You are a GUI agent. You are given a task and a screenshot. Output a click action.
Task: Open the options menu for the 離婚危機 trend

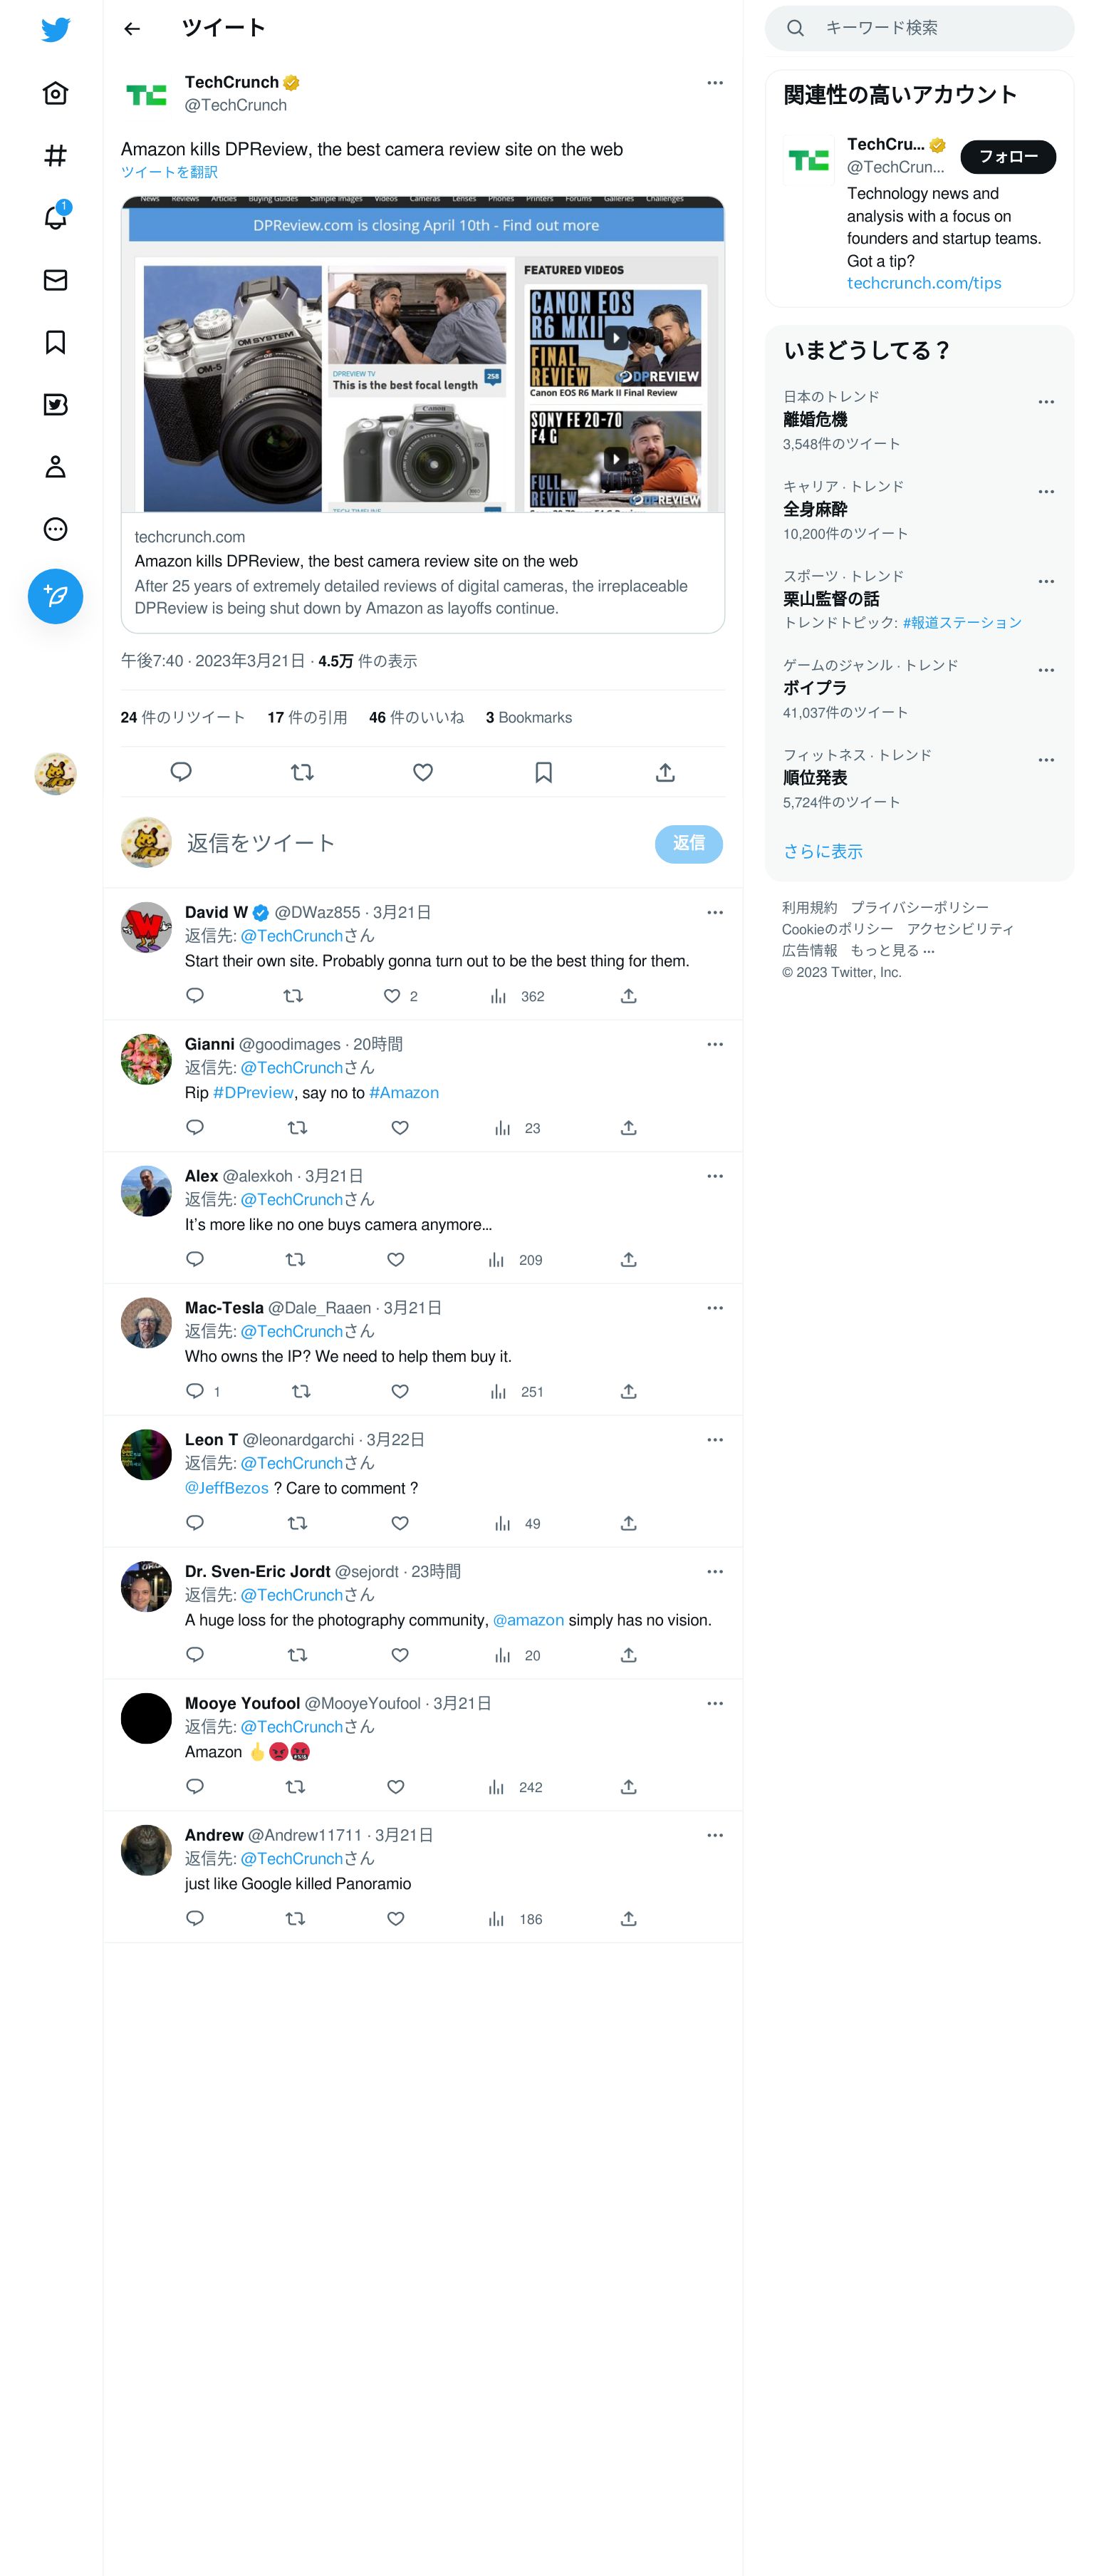tap(1046, 402)
